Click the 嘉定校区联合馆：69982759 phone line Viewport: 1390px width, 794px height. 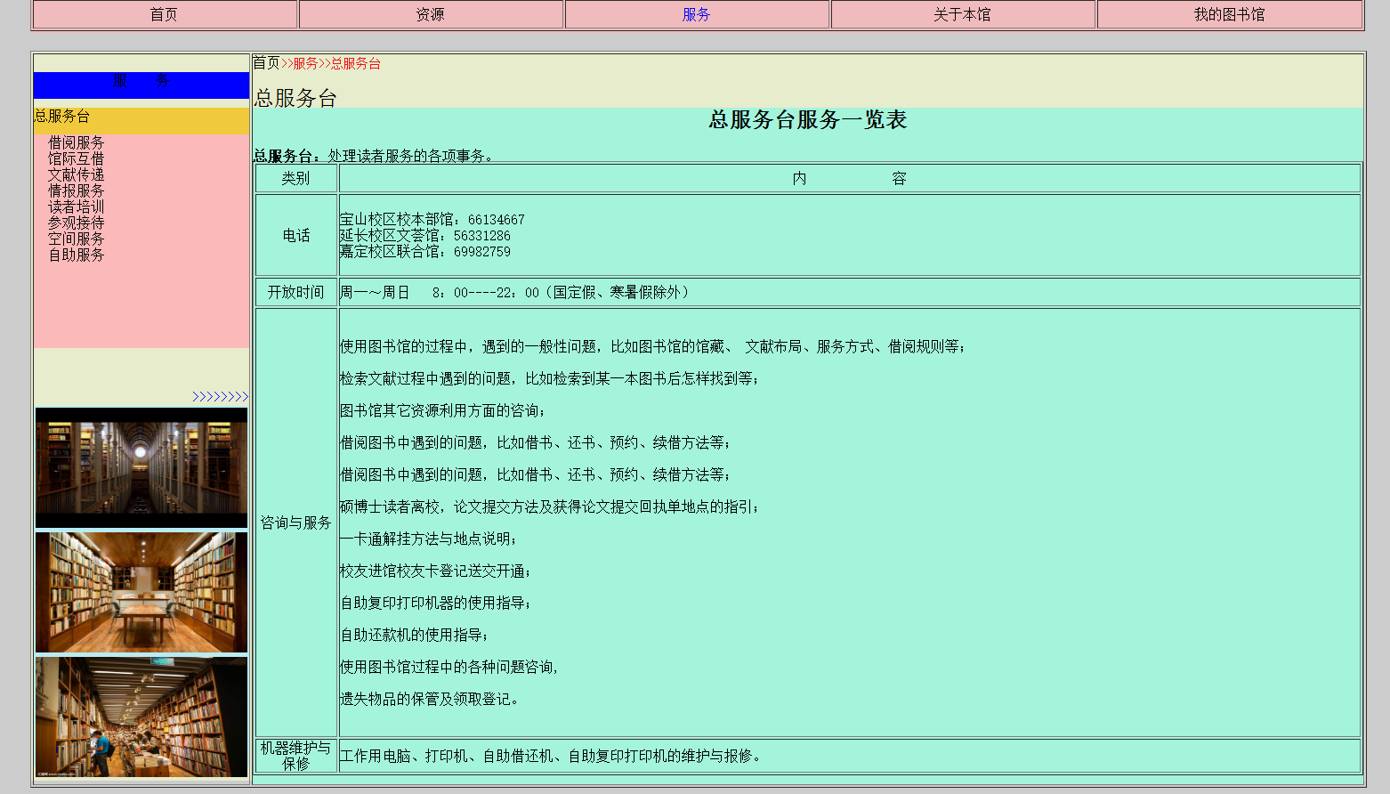click(425, 252)
